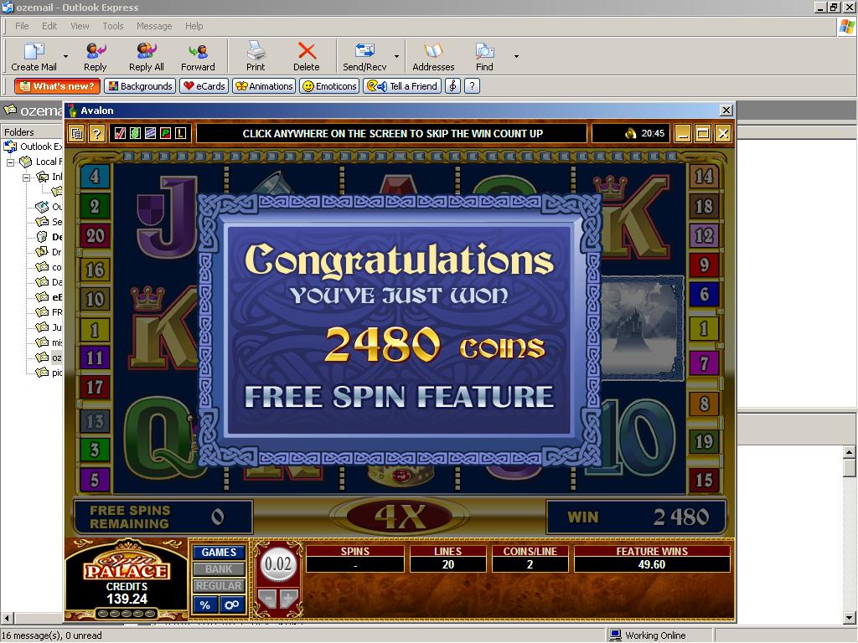The width and height of the screenshot is (858, 643).
Task: Toggle the red checkmark icon in the game toolbar
Action: click(121, 133)
